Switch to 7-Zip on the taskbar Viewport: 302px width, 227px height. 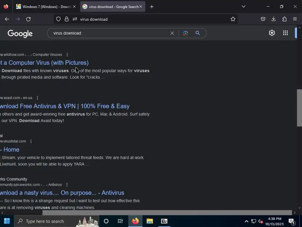[x=164, y=221]
